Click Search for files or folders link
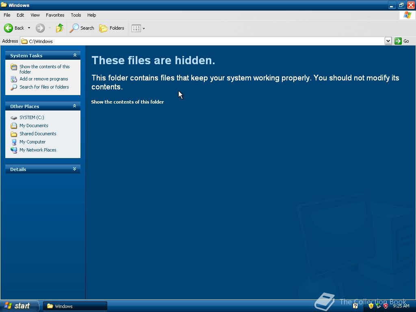The image size is (416, 312). 44,87
